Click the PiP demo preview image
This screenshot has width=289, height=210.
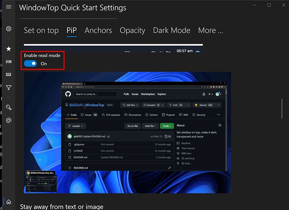tap(128, 132)
